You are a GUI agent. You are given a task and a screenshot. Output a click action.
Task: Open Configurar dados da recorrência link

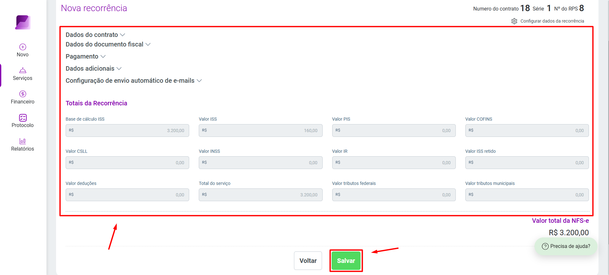(x=552, y=21)
